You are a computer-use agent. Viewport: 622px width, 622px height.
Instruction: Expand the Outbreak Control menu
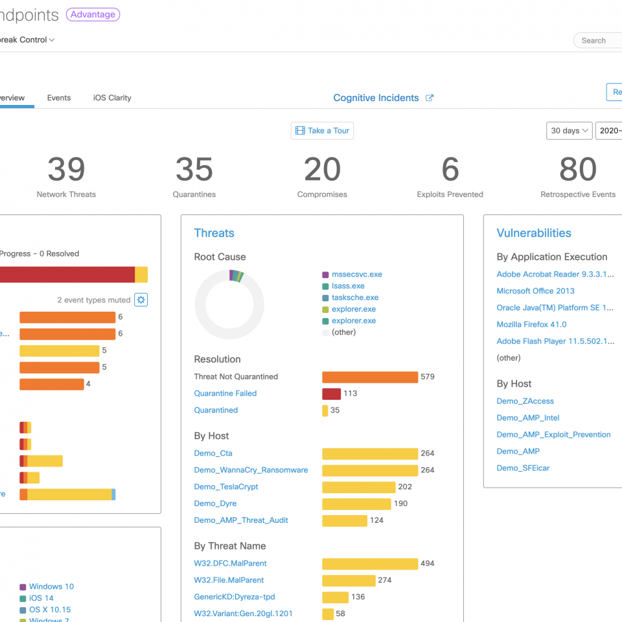click(27, 40)
